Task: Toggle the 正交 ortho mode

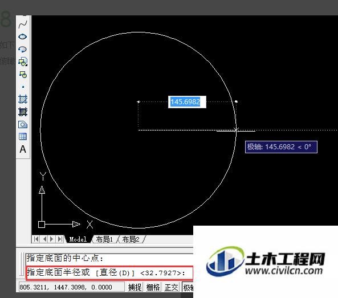Action: [172, 287]
